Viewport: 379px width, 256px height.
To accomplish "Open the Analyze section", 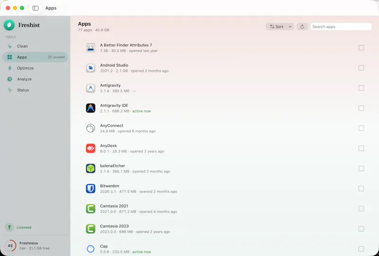I will [35, 79].
